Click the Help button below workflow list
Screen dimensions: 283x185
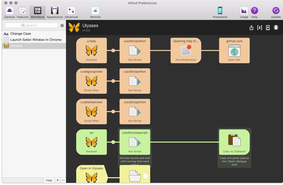pos(49,180)
